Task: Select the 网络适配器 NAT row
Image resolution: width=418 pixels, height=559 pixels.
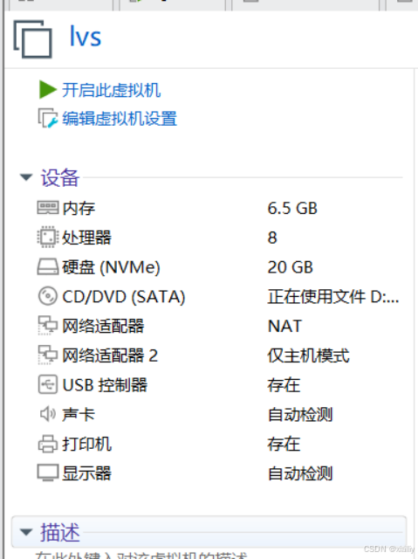Action: pos(220,326)
